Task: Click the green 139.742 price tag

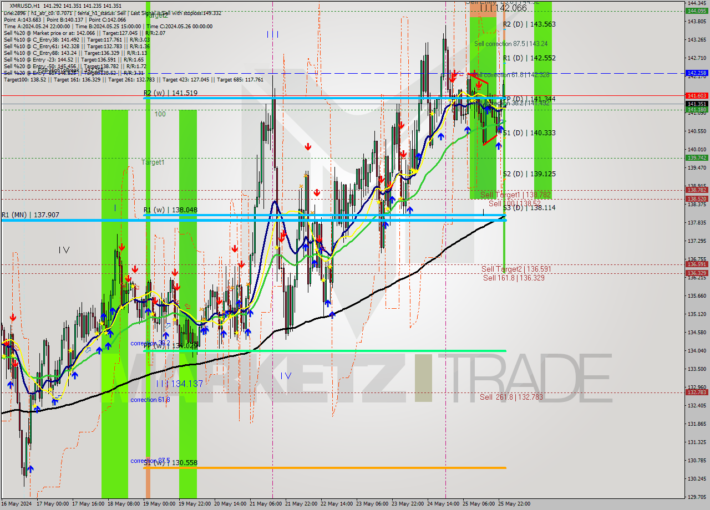Action: tap(696, 158)
